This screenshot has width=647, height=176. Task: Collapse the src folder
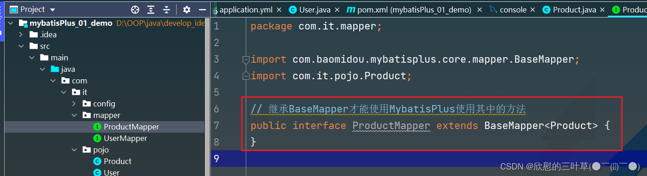21,46
